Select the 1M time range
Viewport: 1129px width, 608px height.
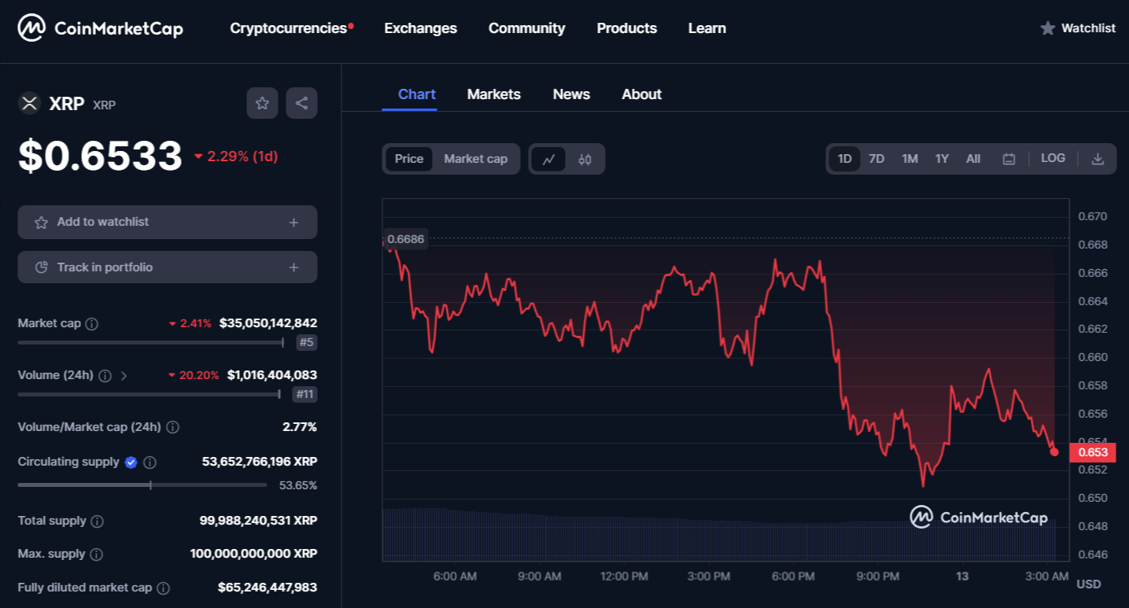pos(909,159)
